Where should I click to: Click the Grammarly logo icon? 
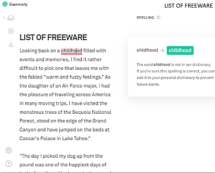tap(5, 4)
